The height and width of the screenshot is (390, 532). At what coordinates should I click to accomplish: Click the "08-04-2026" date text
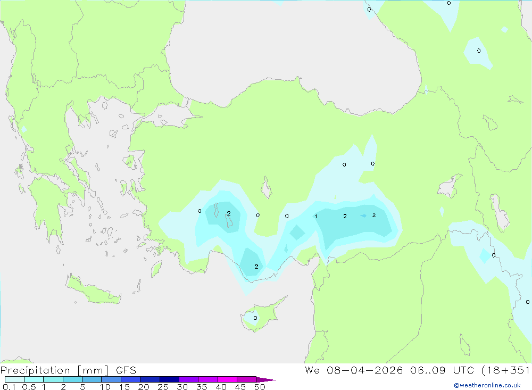click(x=365, y=370)
